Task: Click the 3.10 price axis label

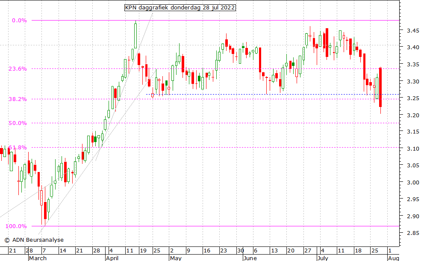Action: pos(413,148)
